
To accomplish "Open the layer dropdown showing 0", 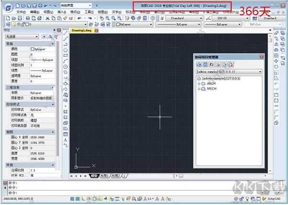I will (x=50, y=24).
